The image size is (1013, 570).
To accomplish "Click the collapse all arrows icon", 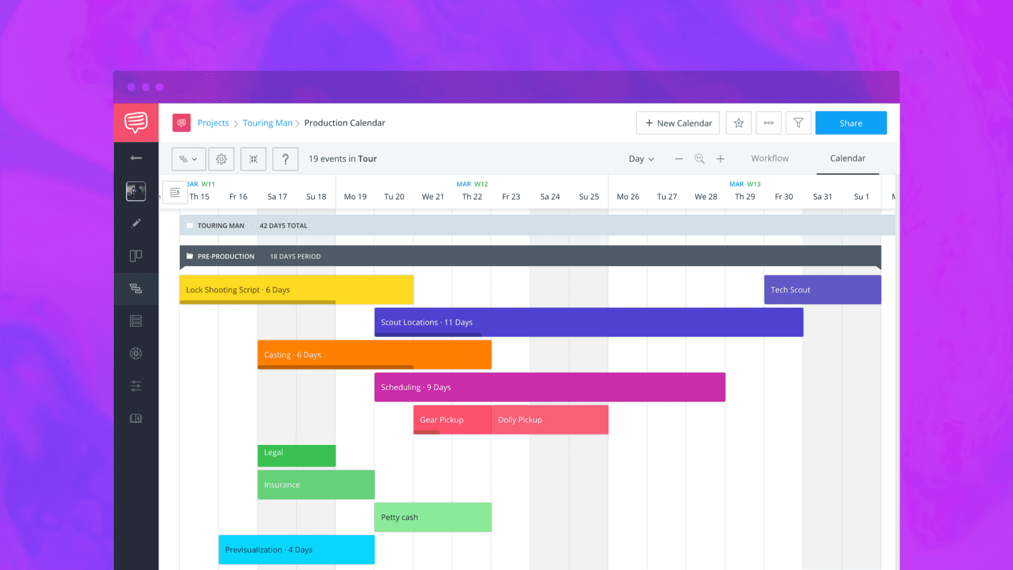I will tap(253, 159).
